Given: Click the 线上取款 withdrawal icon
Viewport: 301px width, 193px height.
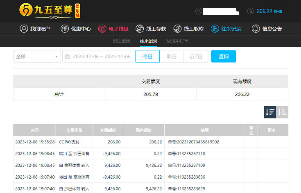Looking at the screenshot, I should coord(177,29).
